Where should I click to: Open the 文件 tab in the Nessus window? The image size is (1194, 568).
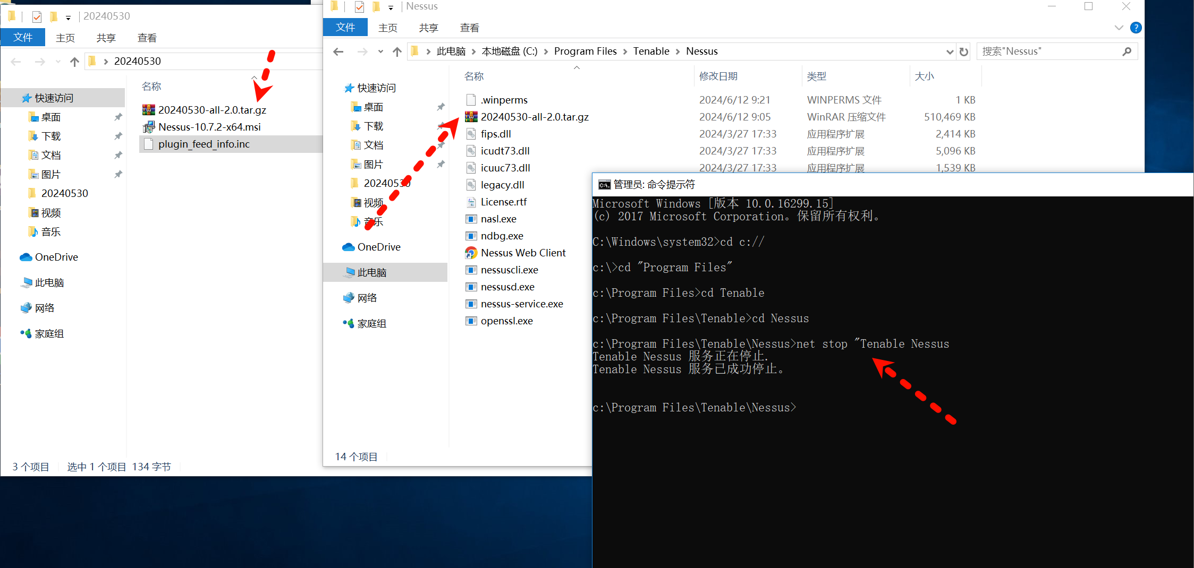coord(345,28)
